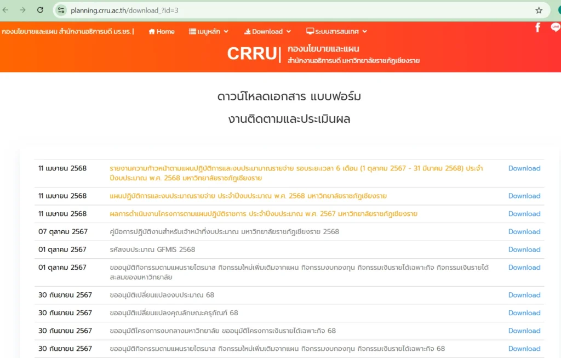The image size is (561, 358).
Task: Click the site title กองนโยบายและแผน สำนักงานอธิการบดี มร.ชร.
Action: click(x=67, y=31)
